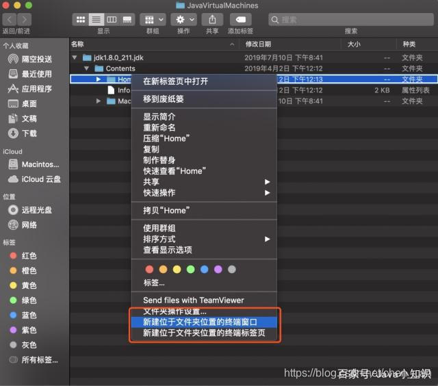Collapse the Contents folder triangle
The image size is (438, 386).
pyautogui.click(x=87, y=68)
